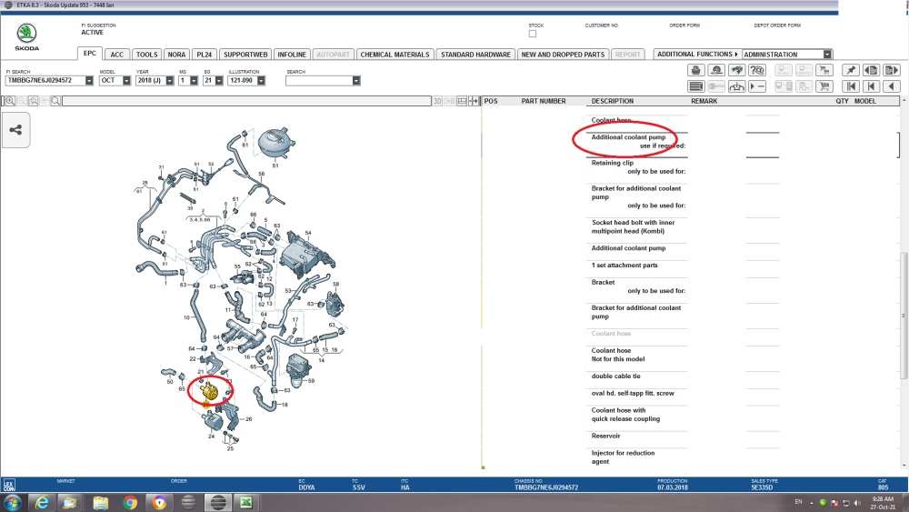
Task: Open the SUPPORTWEB tab
Action: [245, 55]
